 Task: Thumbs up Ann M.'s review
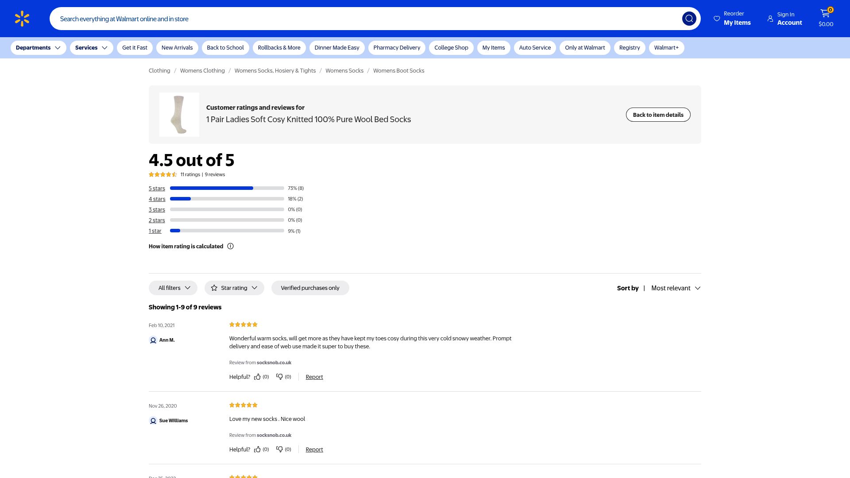257,377
